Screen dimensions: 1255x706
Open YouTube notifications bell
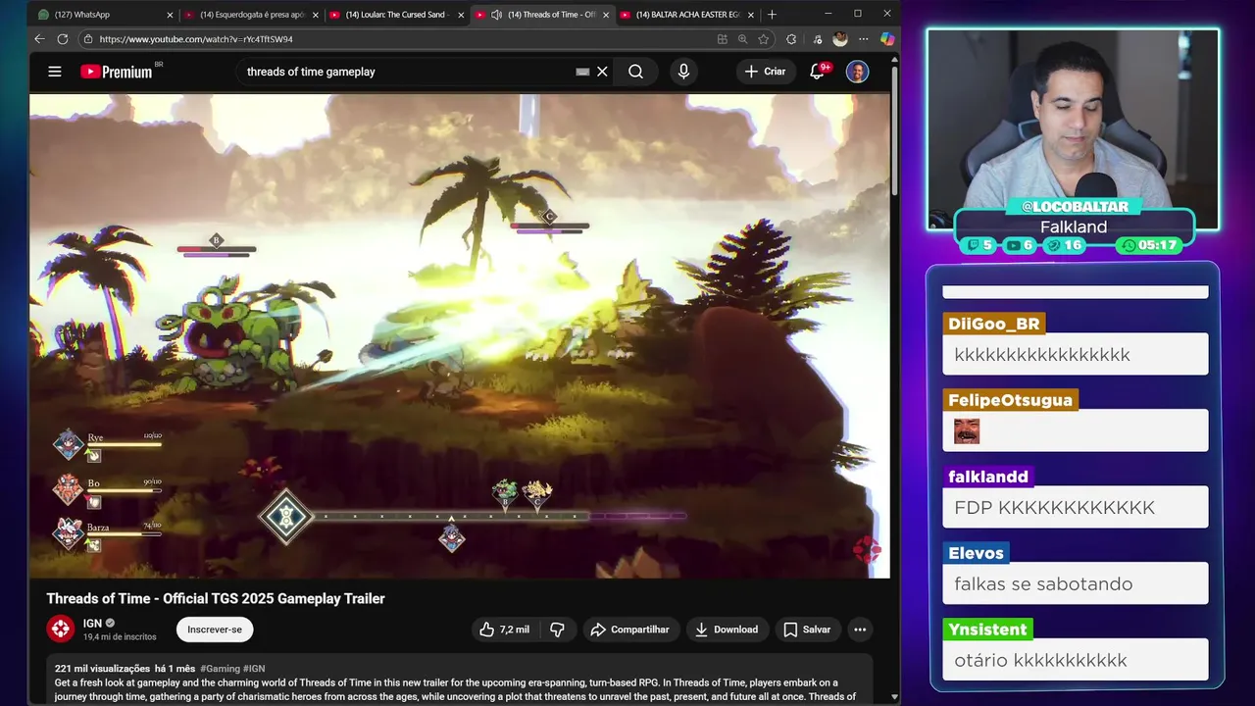pos(817,72)
